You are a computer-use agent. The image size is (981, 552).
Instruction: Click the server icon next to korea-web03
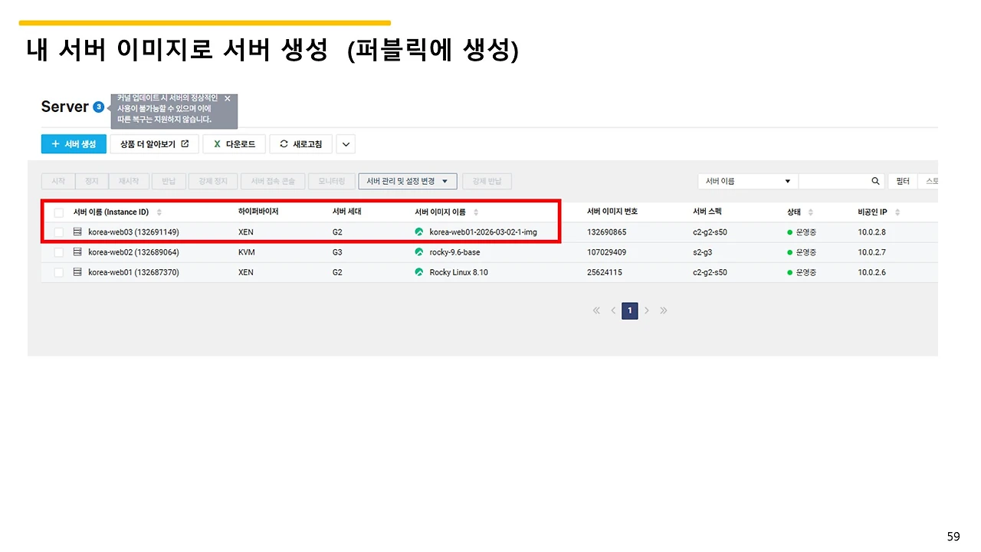click(78, 232)
